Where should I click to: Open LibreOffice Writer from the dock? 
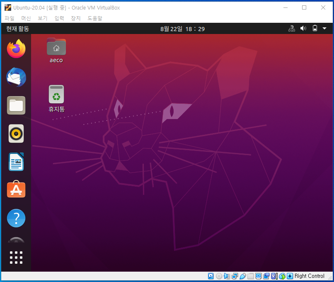click(x=16, y=162)
